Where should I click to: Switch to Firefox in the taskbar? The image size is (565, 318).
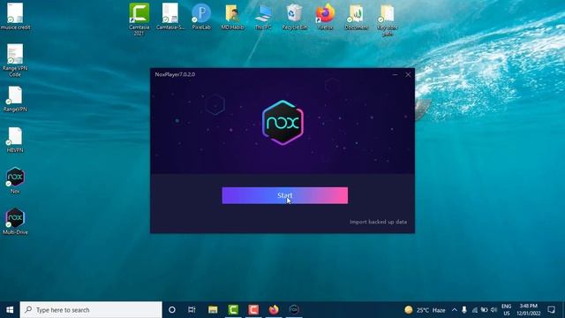click(274, 310)
